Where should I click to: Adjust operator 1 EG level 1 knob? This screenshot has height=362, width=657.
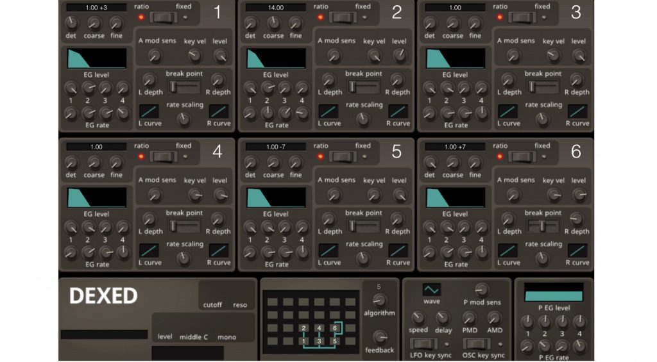[71, 88]
